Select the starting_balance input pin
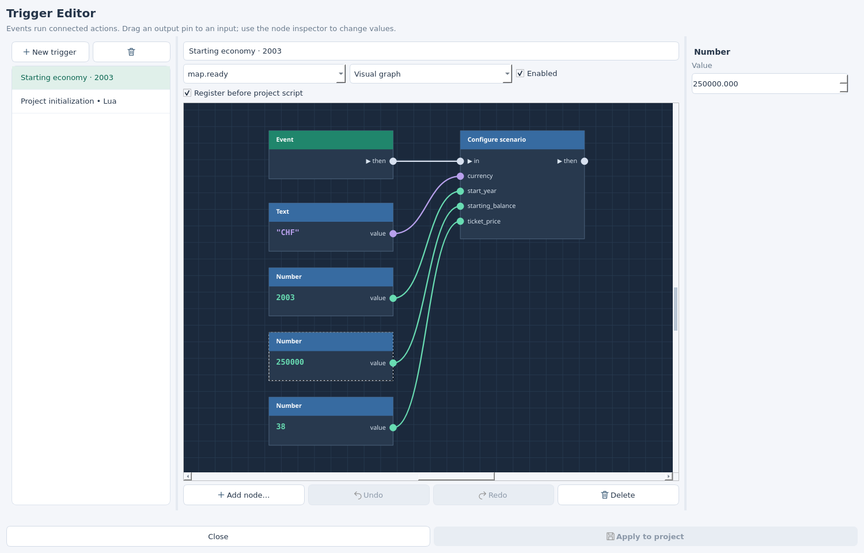Image resolution: width=864 pixels, height=553 pixels. (460, 206)
